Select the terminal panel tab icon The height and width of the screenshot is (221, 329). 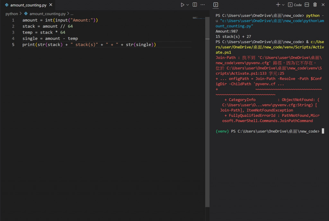pos(216,4)
